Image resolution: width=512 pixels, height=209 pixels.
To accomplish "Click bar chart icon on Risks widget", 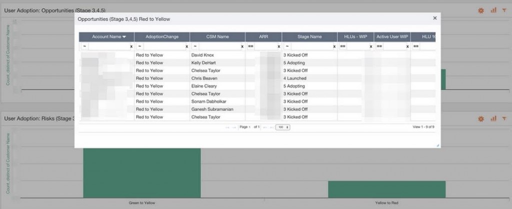I will [x=493, y=119].
